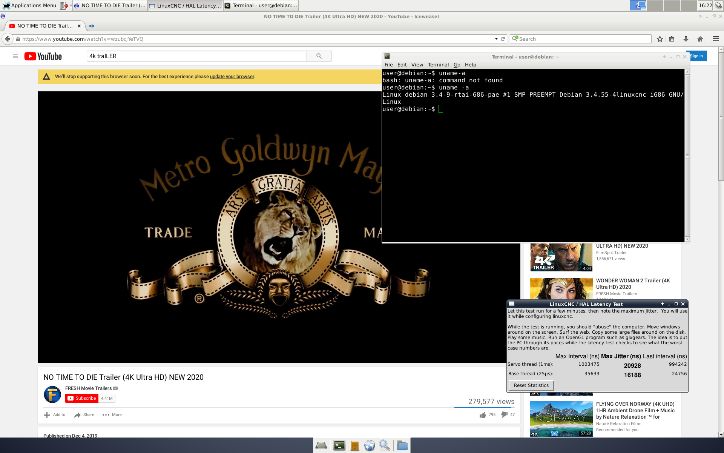
Task: Open the Terminal Edit menu
Action: [x=402, y=65]
